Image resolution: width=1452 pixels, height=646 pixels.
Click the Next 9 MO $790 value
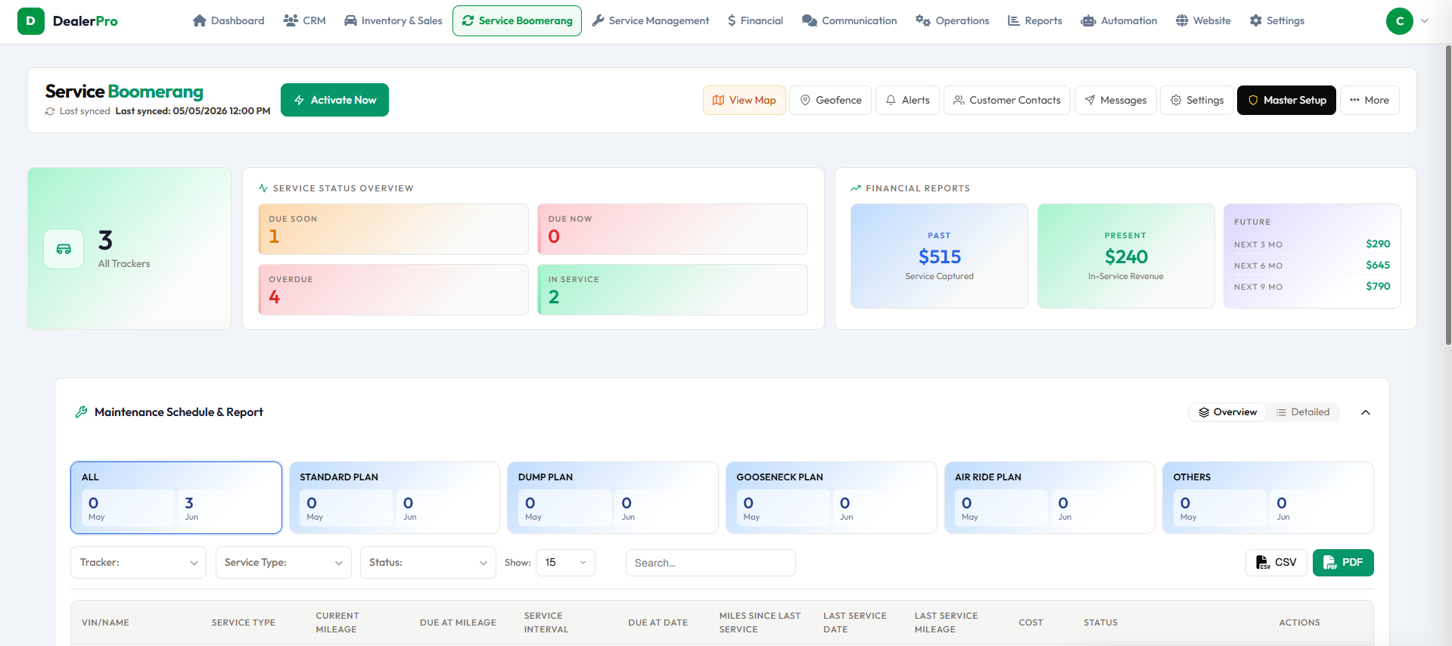[x=1378, y=286]
